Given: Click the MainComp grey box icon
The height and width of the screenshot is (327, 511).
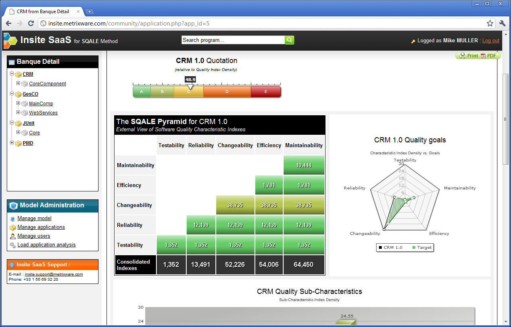Looking at the screenshot, I should pos(25,104).
